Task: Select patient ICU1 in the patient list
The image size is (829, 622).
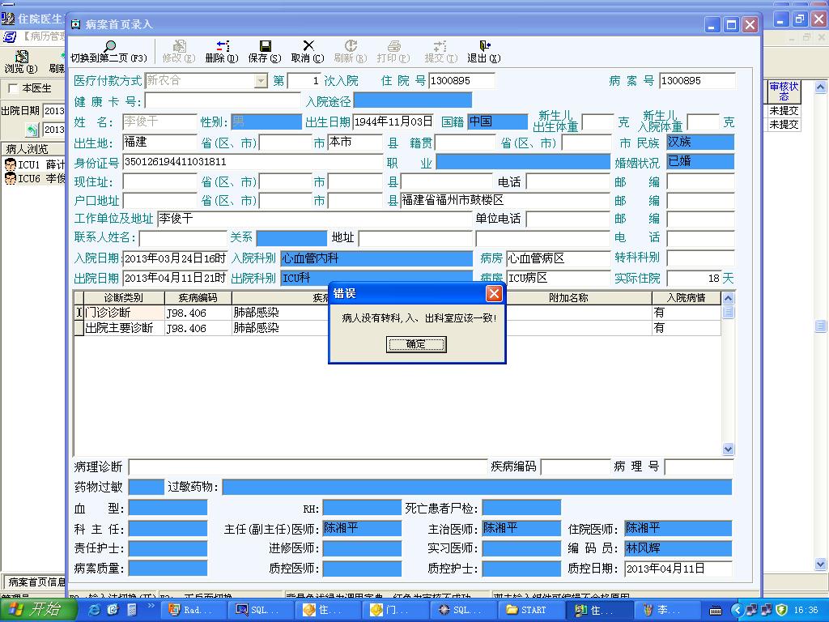Action: 32,164
